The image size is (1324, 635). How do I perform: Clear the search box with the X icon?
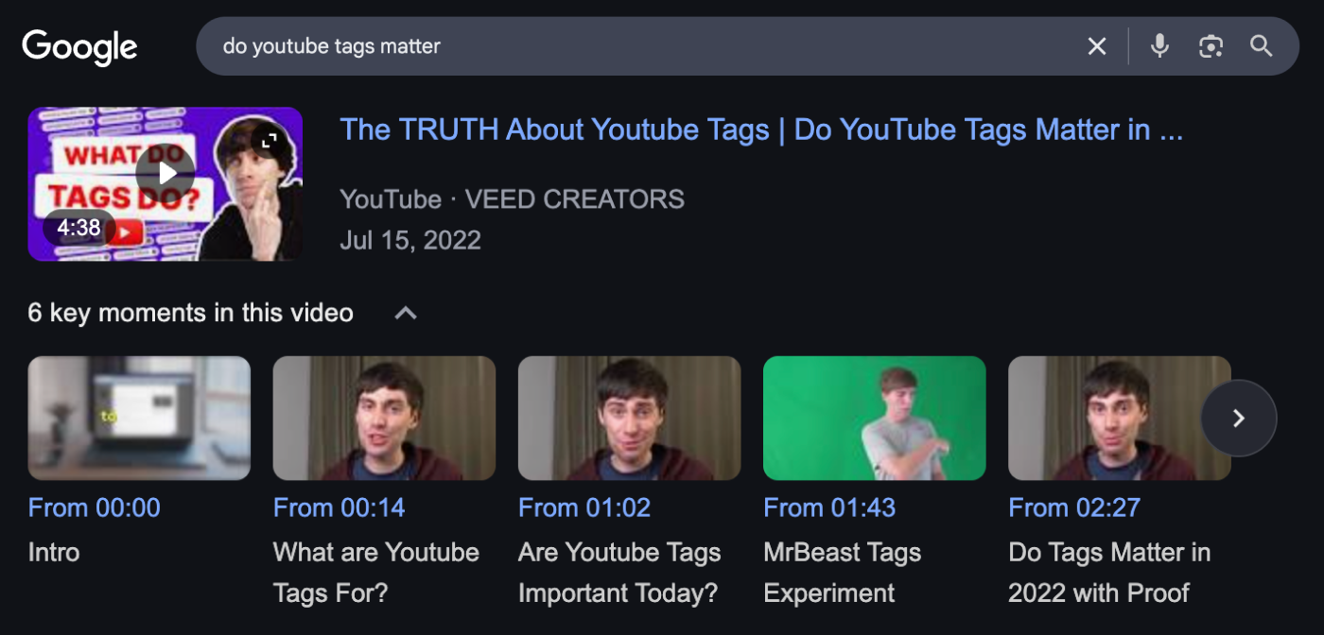point(1097,46)
